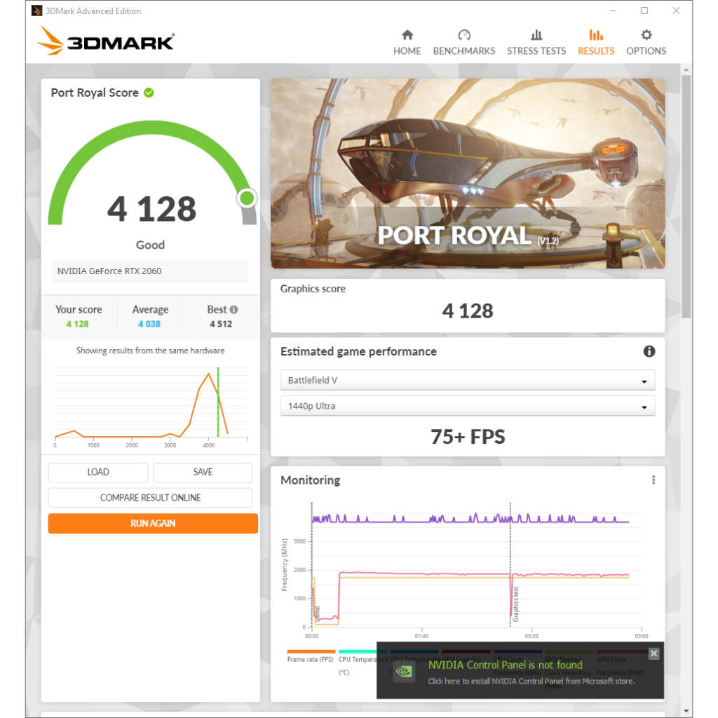
Task: Open the Monitoring three-dot menu
Action: point(653,480)
